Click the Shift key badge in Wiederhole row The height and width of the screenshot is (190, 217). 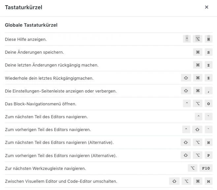[186, 78]
